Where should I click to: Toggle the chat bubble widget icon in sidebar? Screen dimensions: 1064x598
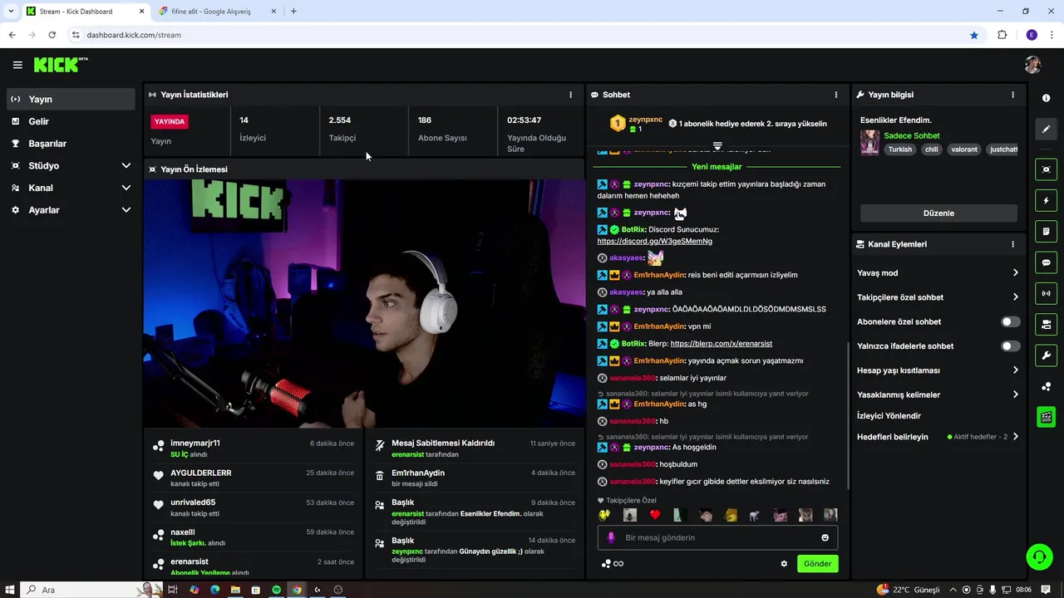pyautogui.click(x=1046, y=262)
